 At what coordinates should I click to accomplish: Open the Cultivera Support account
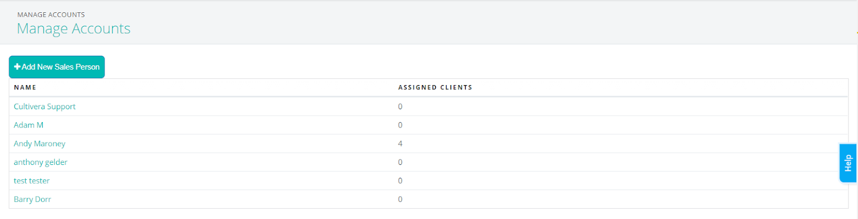45,107
